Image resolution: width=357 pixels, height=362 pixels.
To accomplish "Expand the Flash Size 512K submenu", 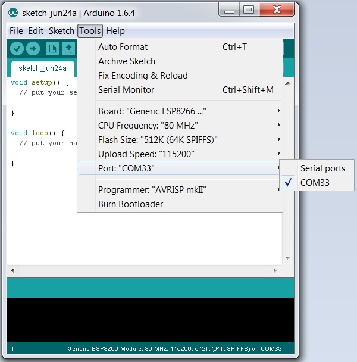I will pyautogui.click(x=180, y=140).
